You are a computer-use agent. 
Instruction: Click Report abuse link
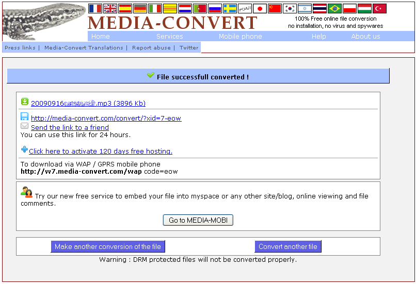coord(151,48)
